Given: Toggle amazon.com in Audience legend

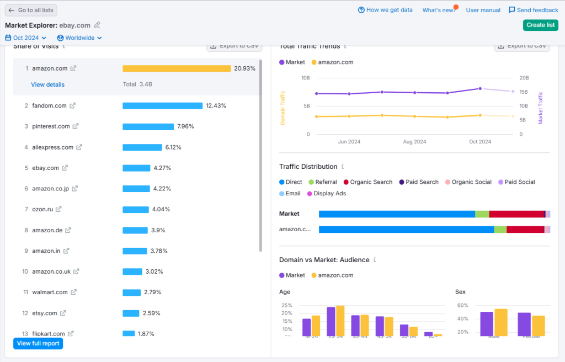Looking at the screenshot, I should (332, 275).
